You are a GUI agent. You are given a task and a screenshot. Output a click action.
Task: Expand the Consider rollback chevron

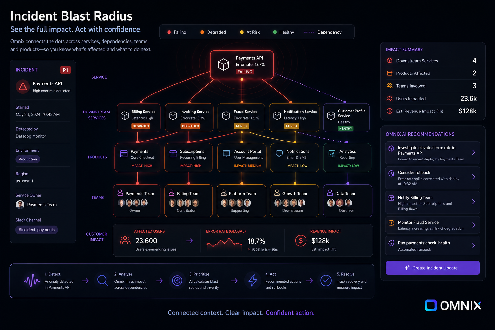[x=473, y=177]
